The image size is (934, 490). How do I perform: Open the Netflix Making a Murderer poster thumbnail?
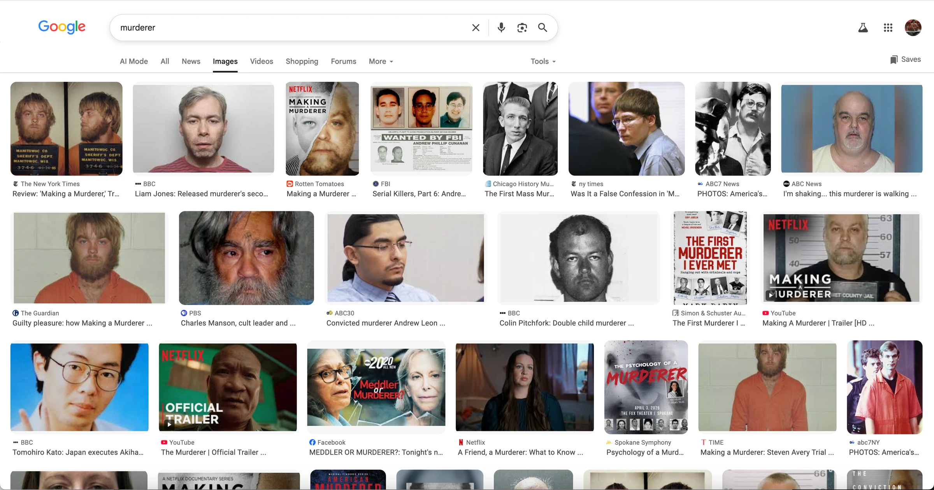click(322, 128)
